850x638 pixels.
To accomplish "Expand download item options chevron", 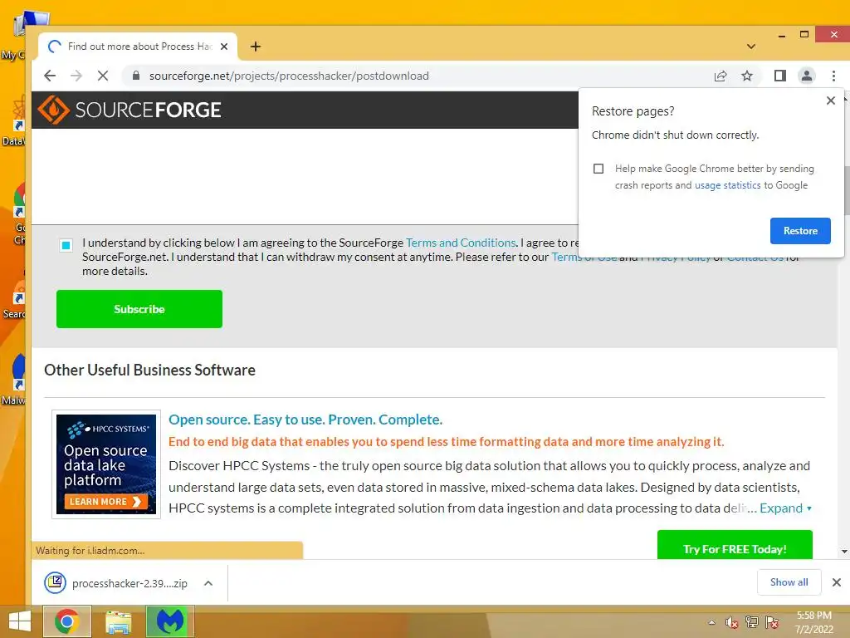I will (208, 583).
